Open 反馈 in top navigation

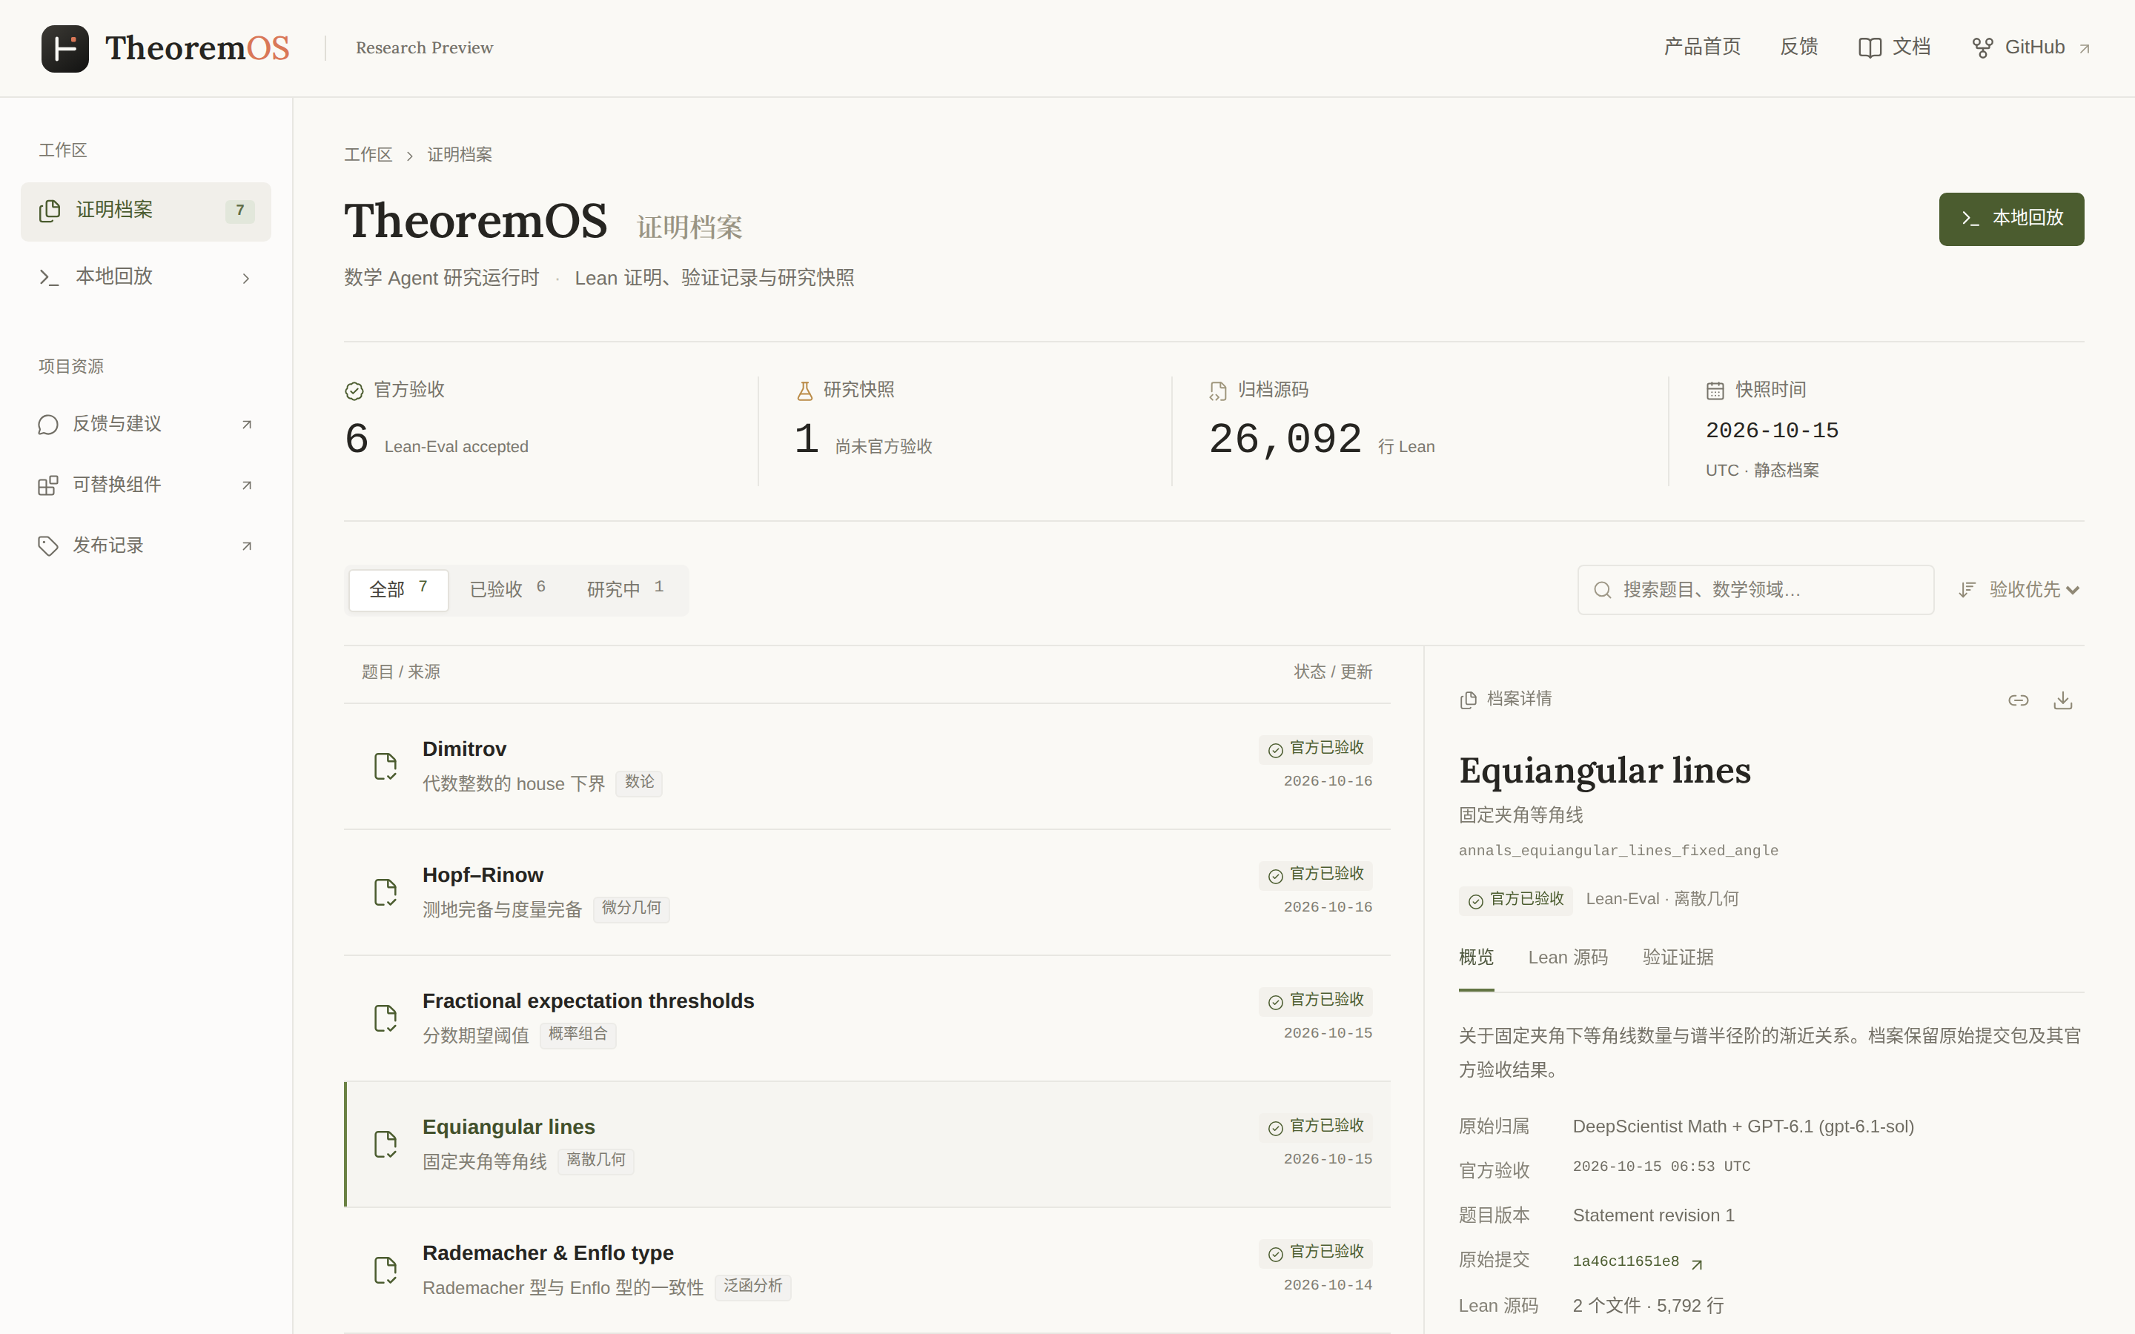(x=1799, y=47)
